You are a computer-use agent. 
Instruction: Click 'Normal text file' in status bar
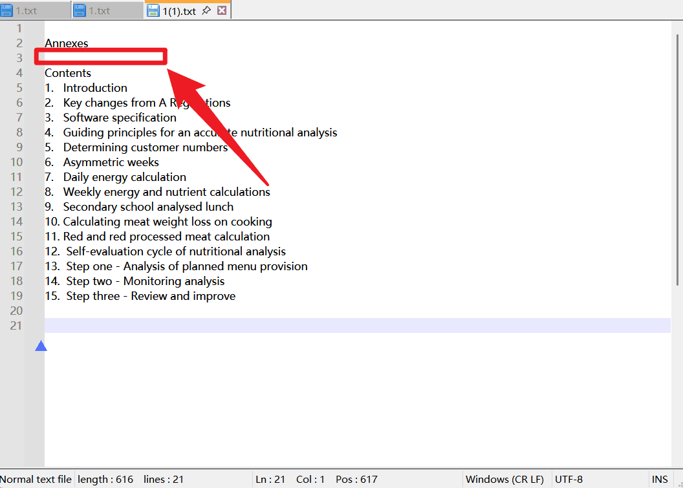click(x=36, y=480)
